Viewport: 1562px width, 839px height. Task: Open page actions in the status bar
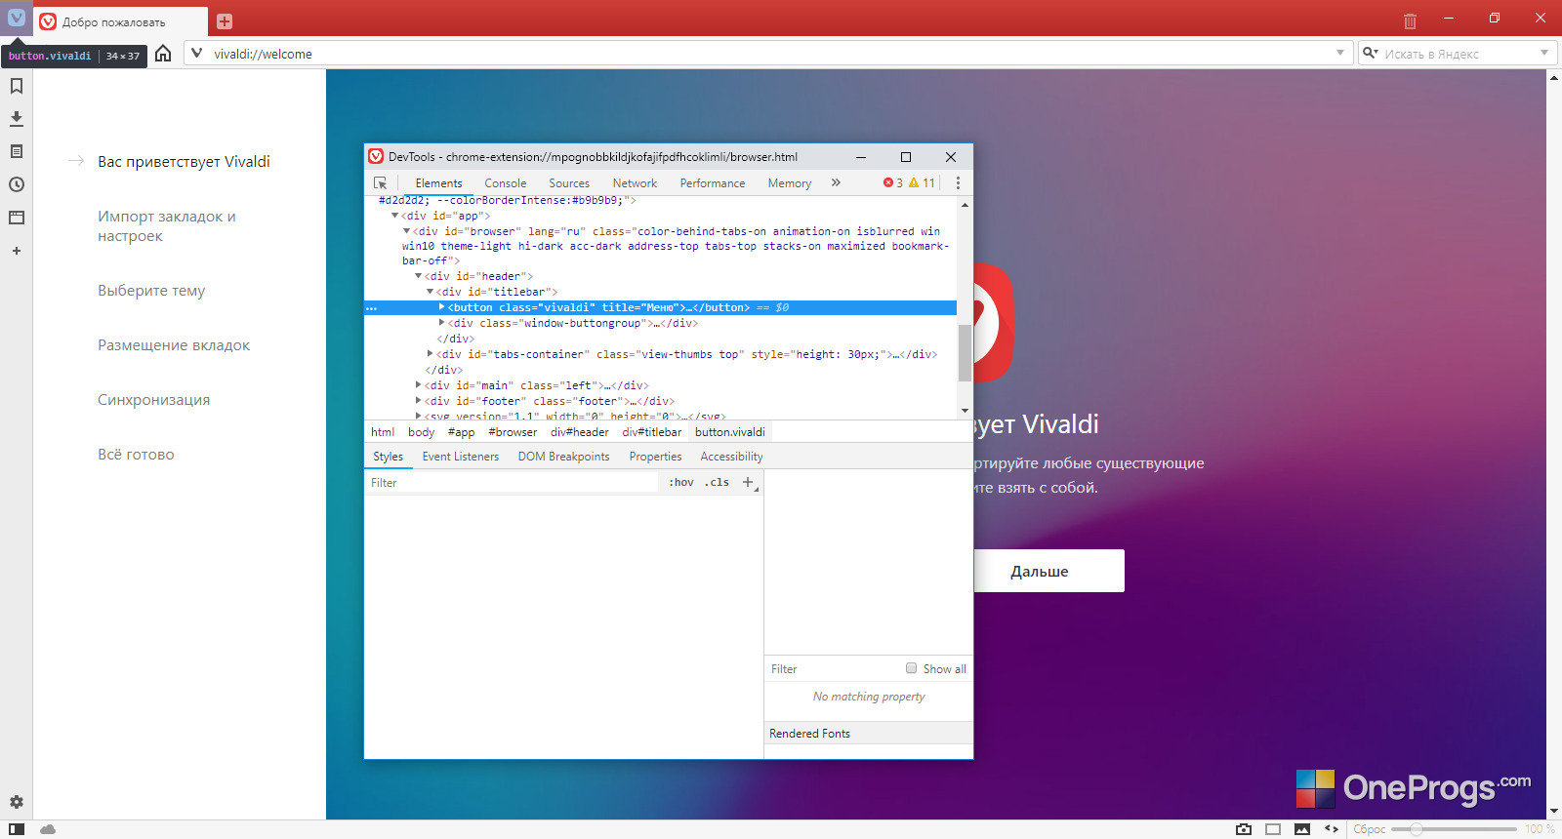click(1332, 829)
